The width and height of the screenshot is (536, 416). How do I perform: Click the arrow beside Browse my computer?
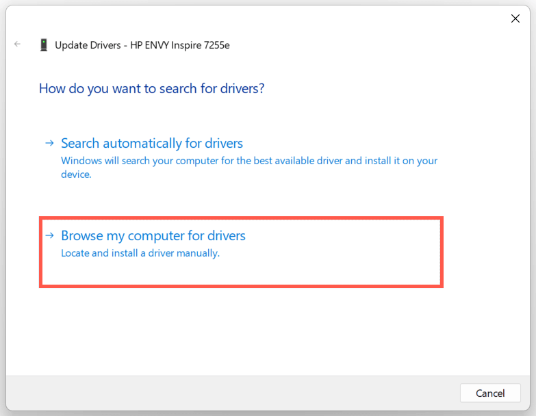(x=49, y=235)
